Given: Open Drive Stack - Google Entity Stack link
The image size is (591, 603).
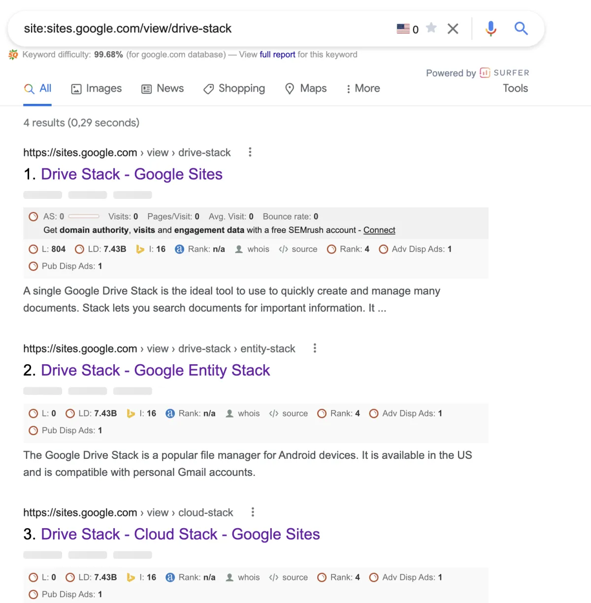Looking at the screenshot, I should click(x=155, y=370).
